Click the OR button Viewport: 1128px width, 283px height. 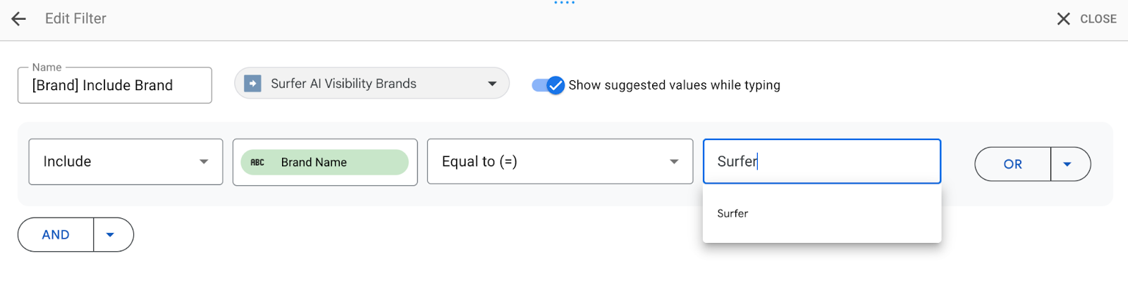1012,164
